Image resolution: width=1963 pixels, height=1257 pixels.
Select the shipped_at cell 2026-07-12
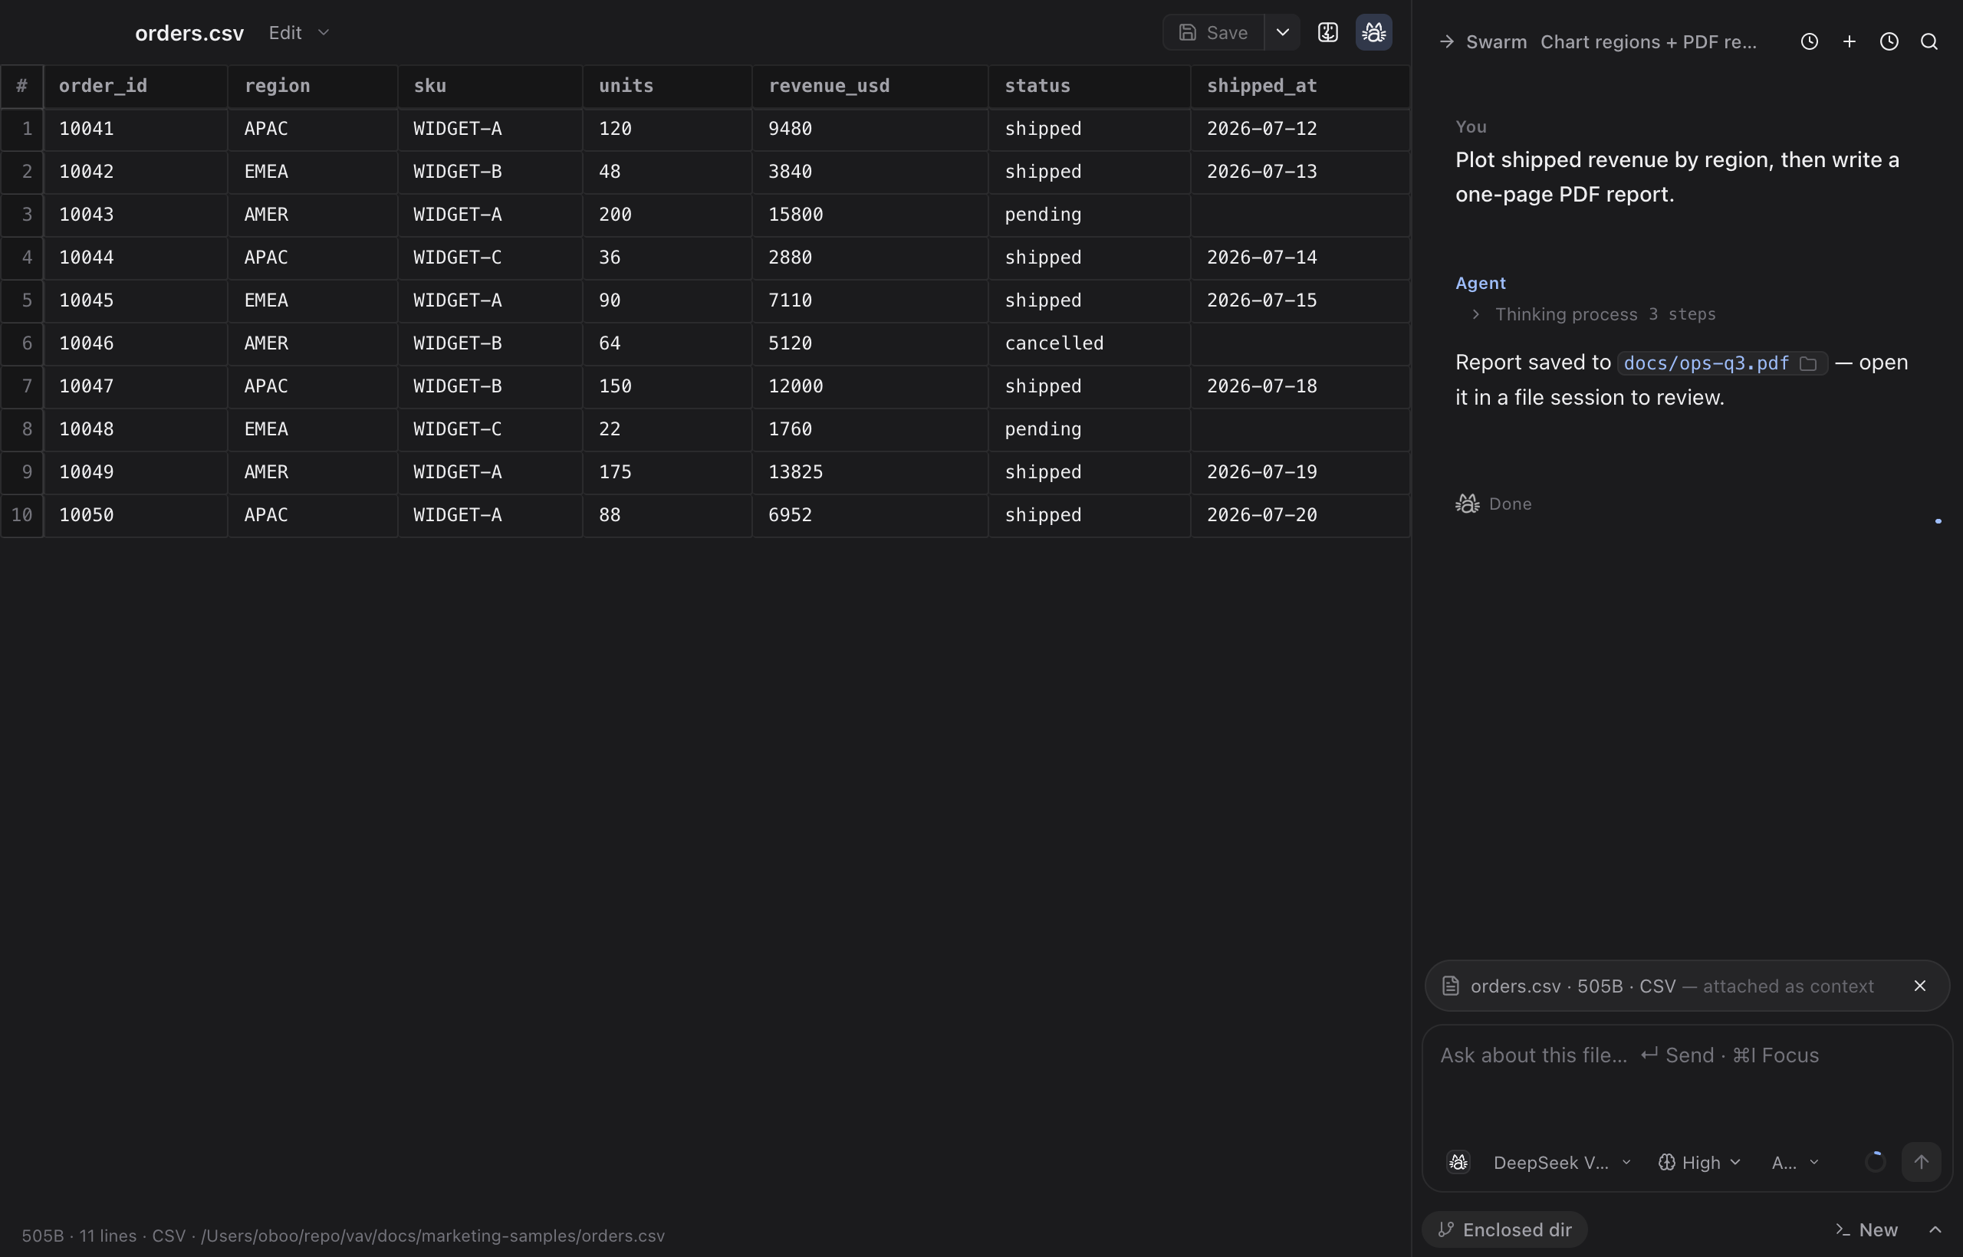(x=1300, y=129)
